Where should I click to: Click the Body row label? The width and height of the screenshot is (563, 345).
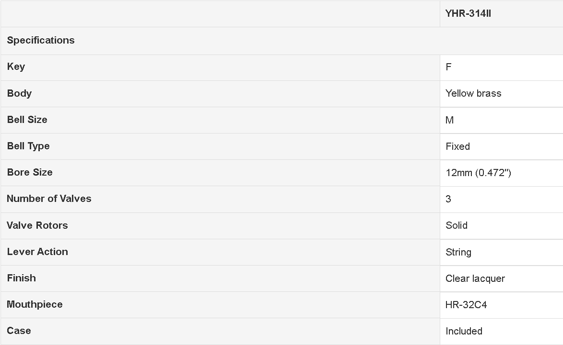[x=19, y=93]
